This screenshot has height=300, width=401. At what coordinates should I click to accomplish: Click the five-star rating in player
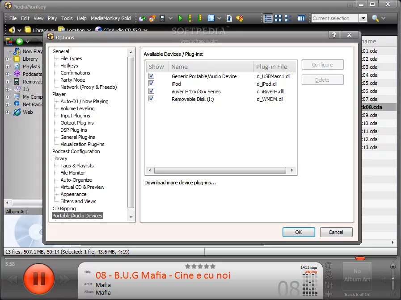pos(200,267)
